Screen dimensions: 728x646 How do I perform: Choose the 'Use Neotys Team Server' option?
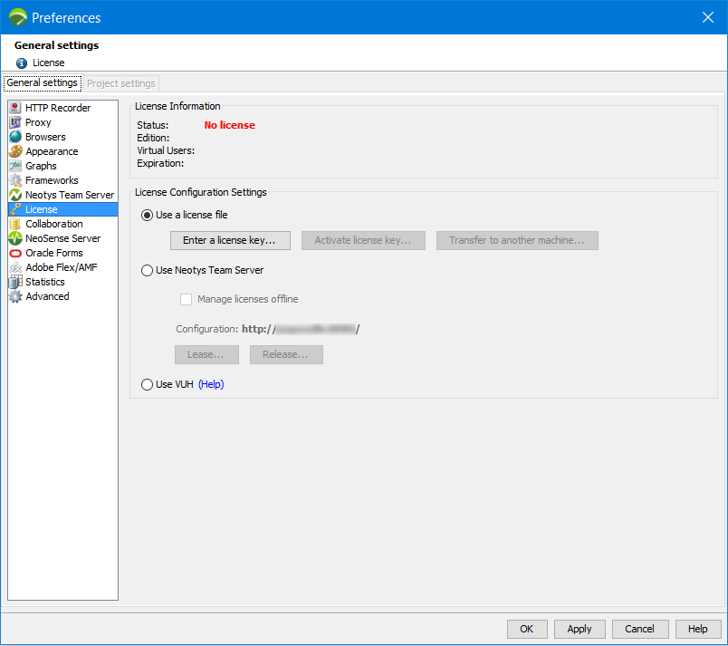pyautogui.click(x=148, y=270)
